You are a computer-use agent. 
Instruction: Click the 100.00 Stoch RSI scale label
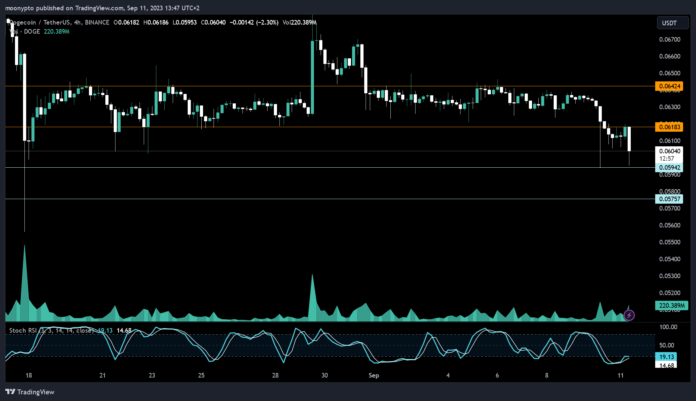click(668, 327)
